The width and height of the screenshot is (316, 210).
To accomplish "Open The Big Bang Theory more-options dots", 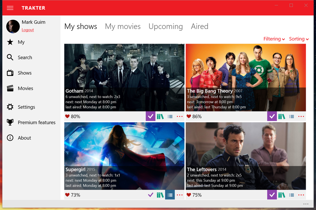I will coord(301,116).
